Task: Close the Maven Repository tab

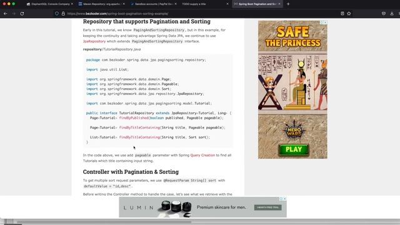Action: tap(124, 4)
